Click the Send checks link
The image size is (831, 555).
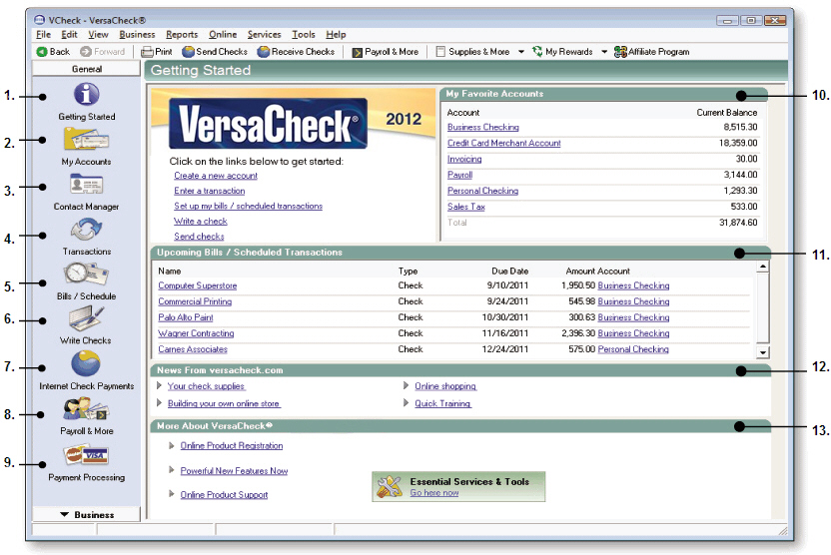click(199, 237)
